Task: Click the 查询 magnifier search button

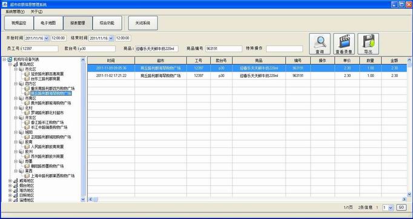Action: (320, 44)
